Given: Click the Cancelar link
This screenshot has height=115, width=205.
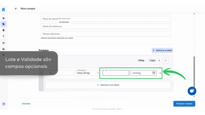Looking at the screenshot, I should (x=26, y=104).
